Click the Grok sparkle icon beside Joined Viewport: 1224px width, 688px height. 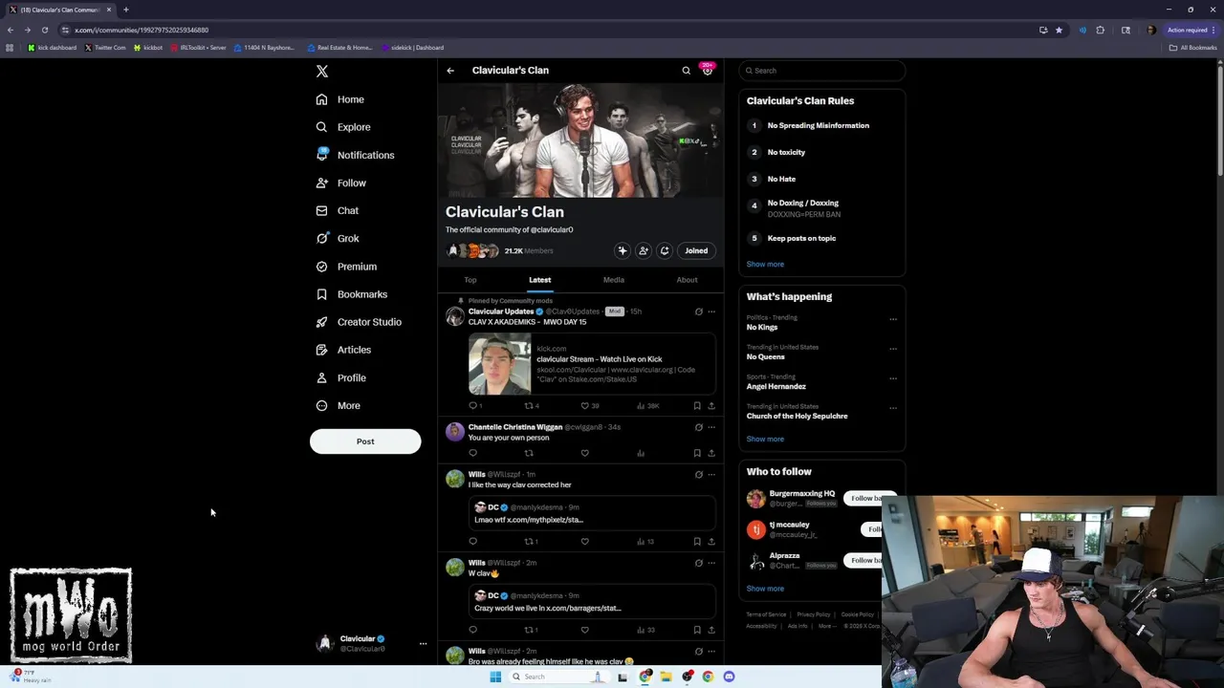623,251
